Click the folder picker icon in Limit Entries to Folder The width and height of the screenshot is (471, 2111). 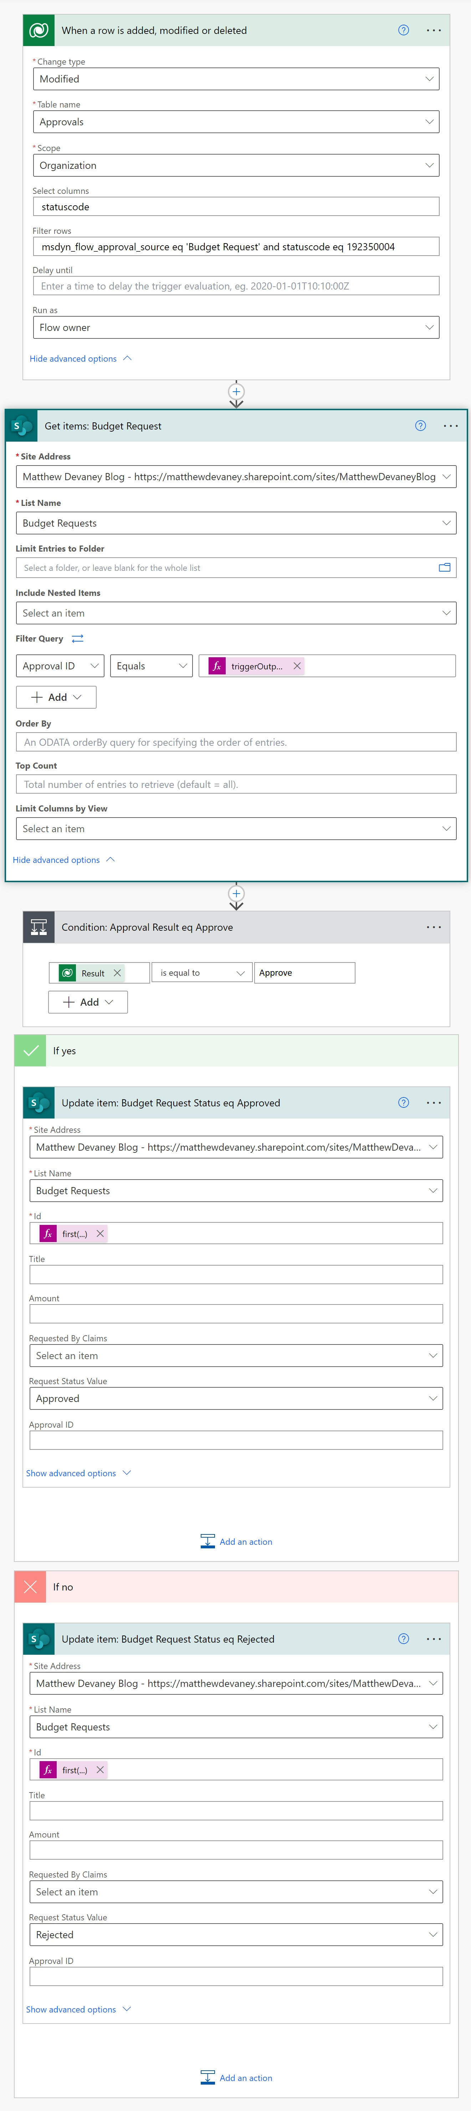click(x=444, y=567)
